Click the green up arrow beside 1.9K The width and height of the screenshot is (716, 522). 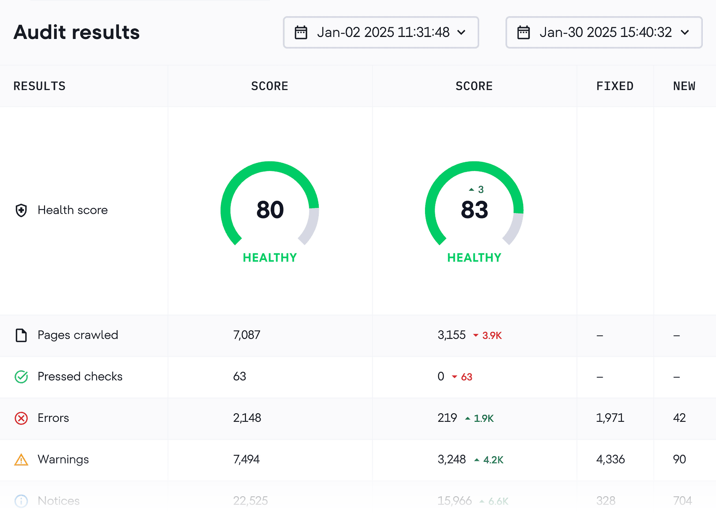(468, 418)
